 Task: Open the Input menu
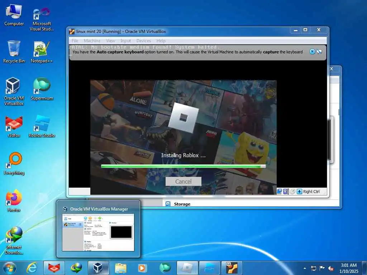click(126, 41)
